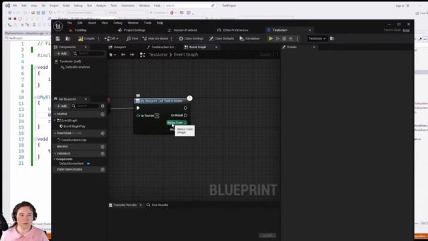Click the In Test Int value box
The width and height of the screenshot is (428, 241).
point(157,116)
